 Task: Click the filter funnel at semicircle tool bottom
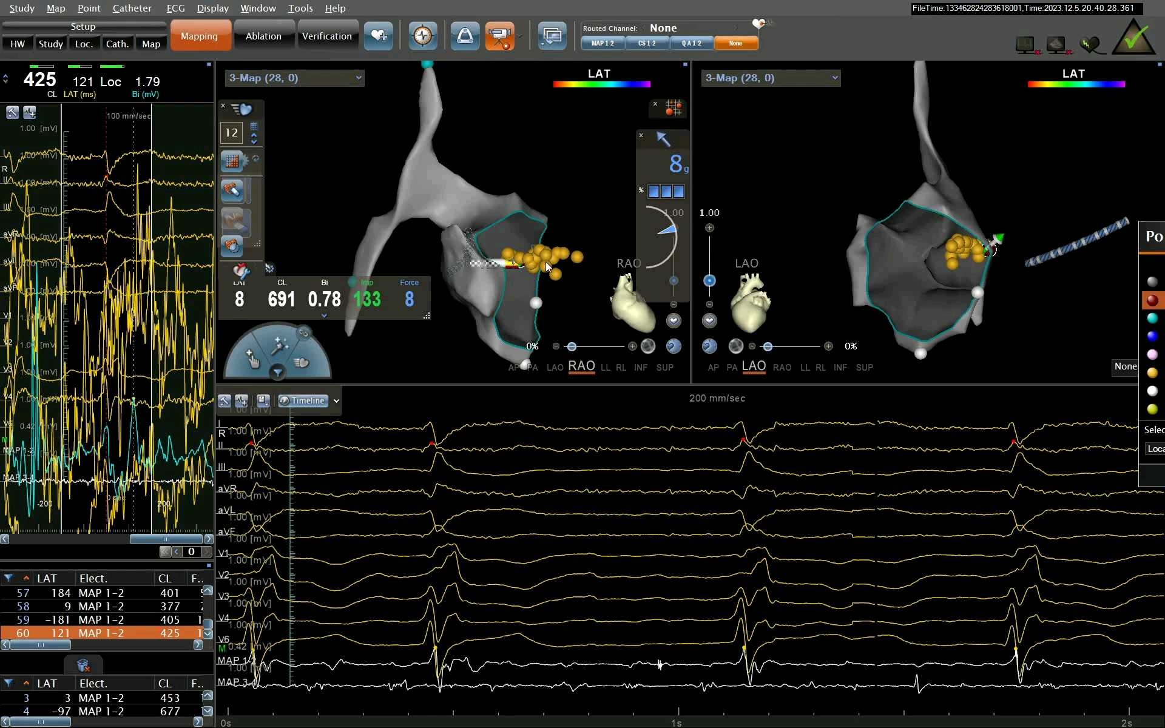click(277, 372)
